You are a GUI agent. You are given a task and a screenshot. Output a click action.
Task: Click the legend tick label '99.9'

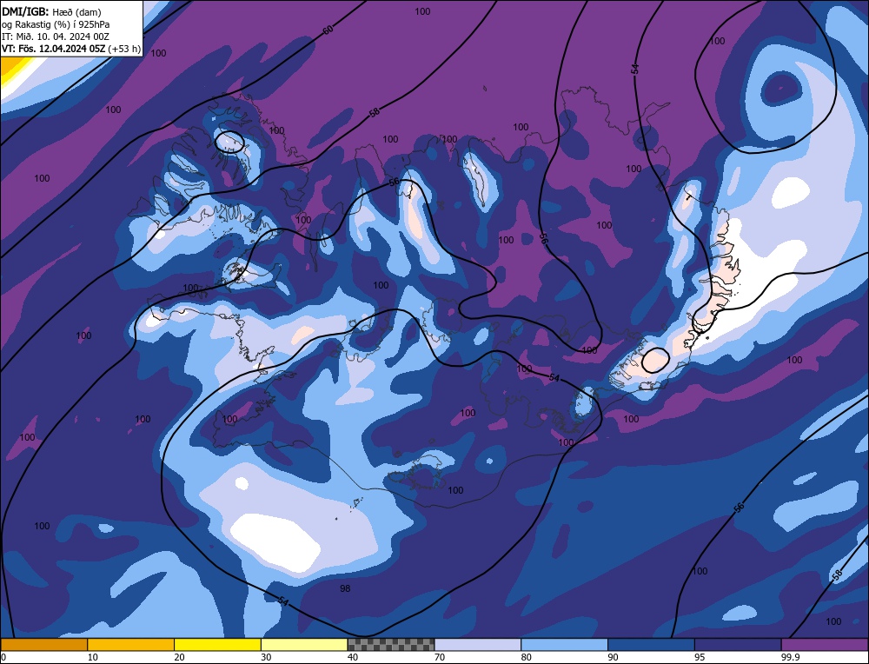790,657
